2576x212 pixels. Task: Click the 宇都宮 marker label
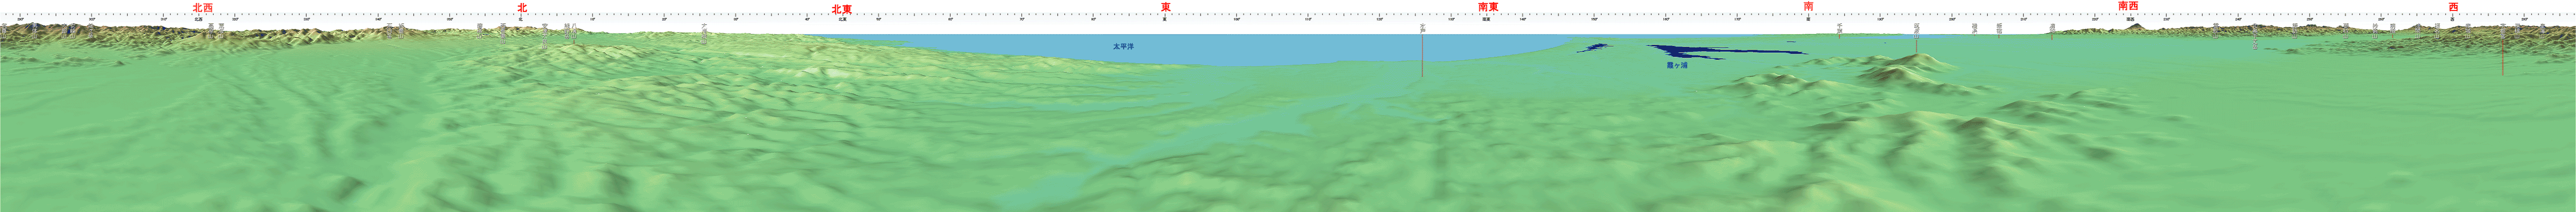[2502, 30]
